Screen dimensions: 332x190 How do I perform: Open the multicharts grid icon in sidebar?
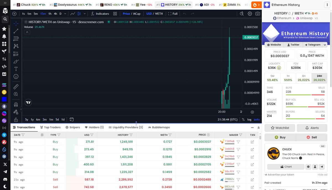[4, 44]
